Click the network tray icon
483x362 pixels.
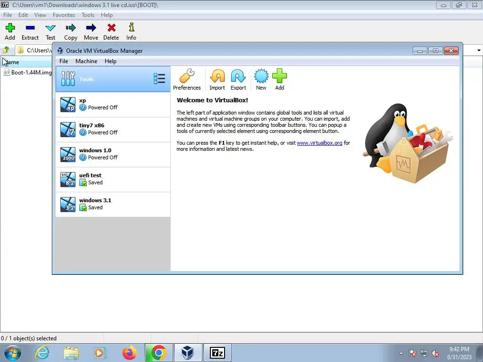pyautogui.click(x=424, y=353)
